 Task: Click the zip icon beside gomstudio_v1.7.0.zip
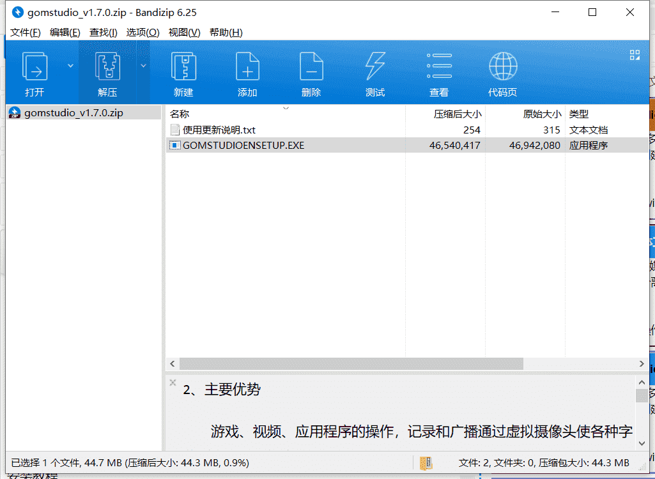(x=15, y=113)
